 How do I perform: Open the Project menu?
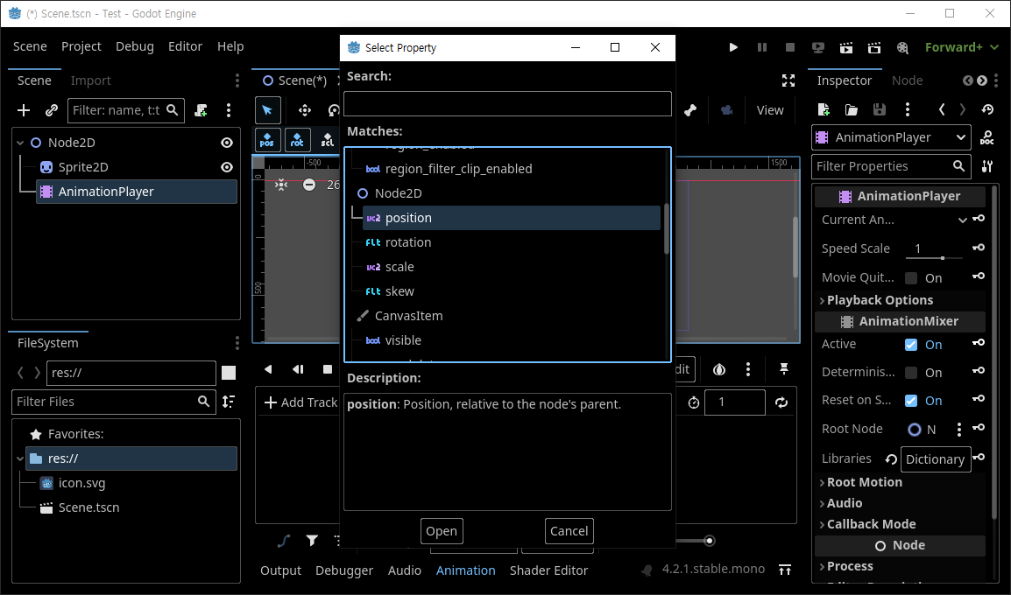tap(81, 46)
